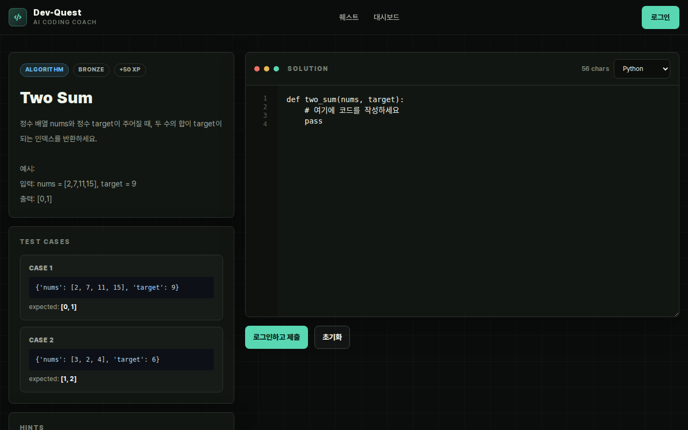
Task: Click the AI CODING COACH subtitle
Action: [65, 23]
